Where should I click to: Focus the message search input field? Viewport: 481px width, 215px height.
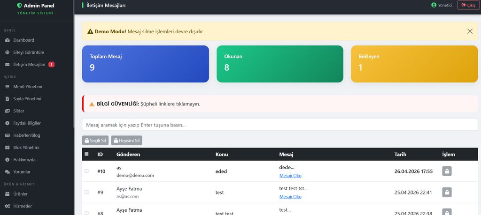[280, 125]
